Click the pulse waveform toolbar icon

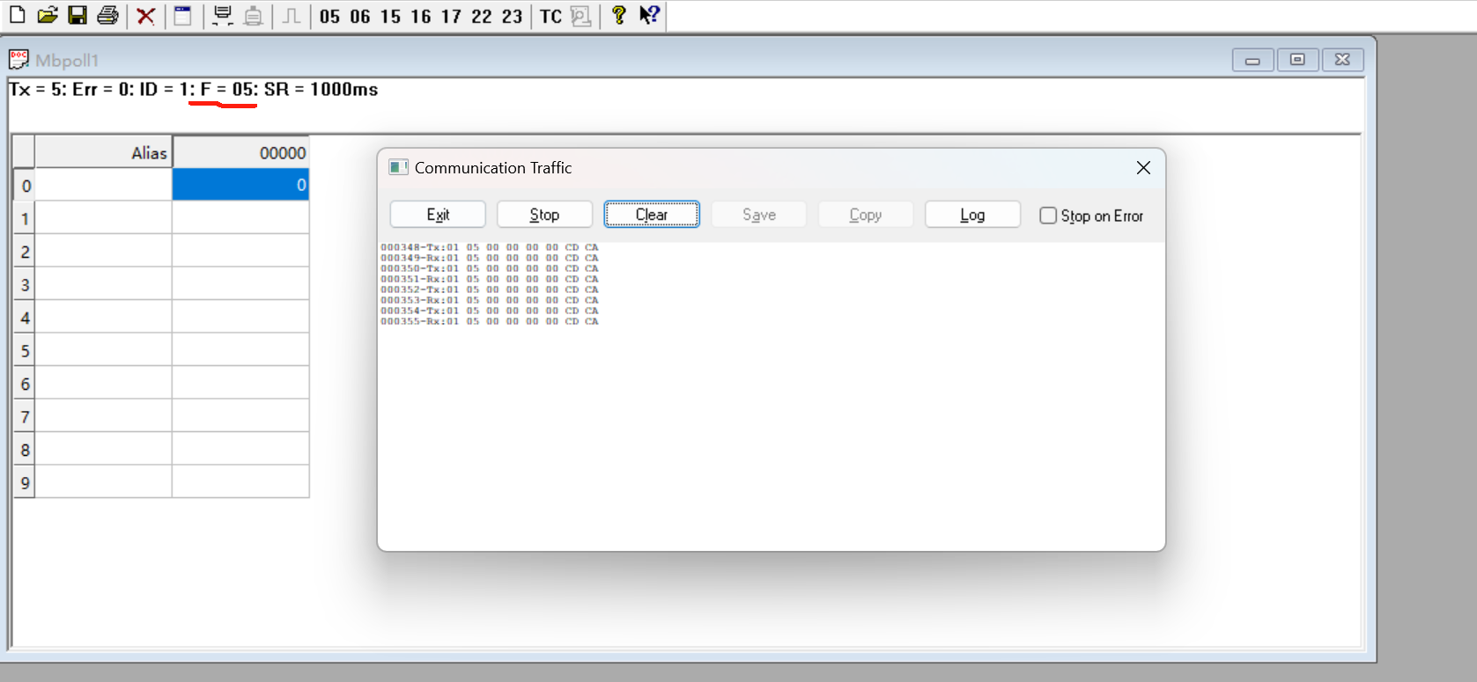pyautogui.click(x=292, y=16)
